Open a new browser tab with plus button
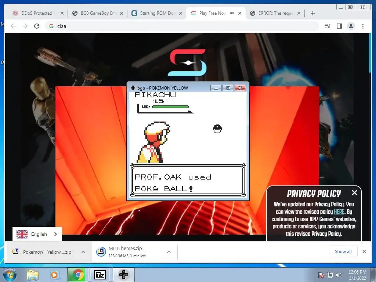The image size is (376, 282). pos(313,13)
